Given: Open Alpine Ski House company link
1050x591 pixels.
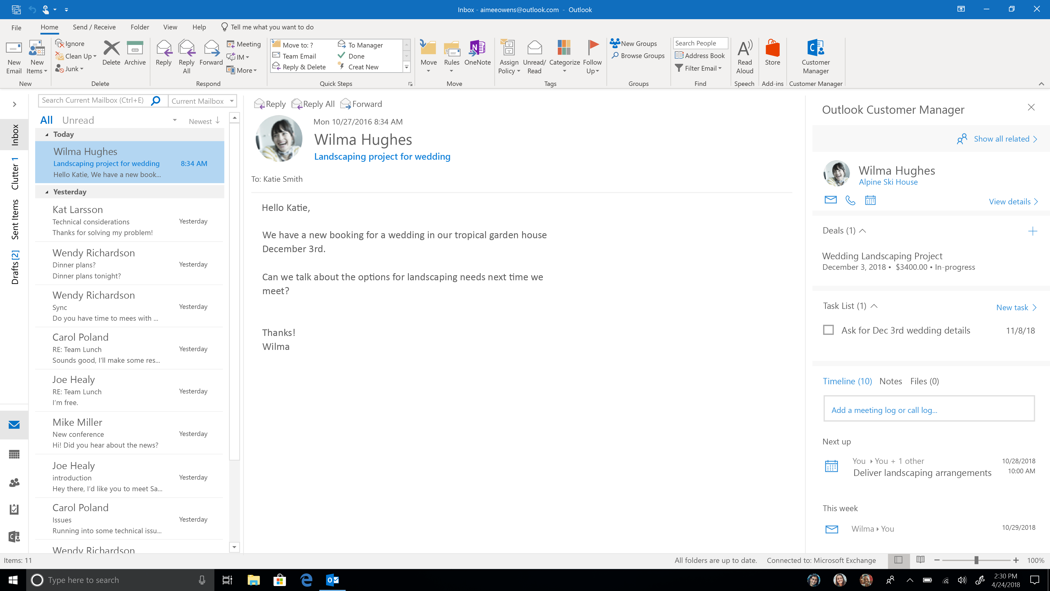Looking at the screenshot, I should click(888, 182).
